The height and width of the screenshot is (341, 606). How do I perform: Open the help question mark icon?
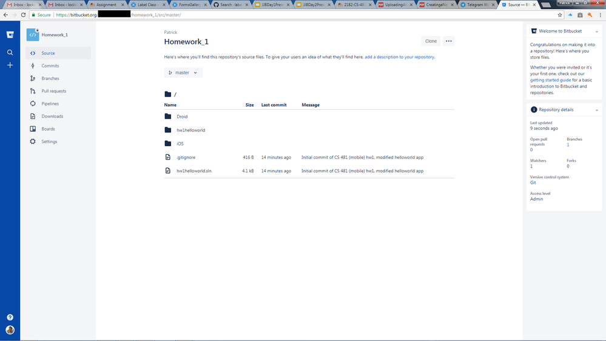coord(10,317)
